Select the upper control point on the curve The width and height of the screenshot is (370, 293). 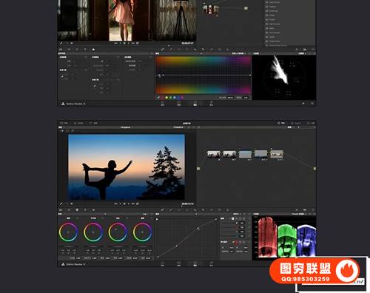click(198, 229)
